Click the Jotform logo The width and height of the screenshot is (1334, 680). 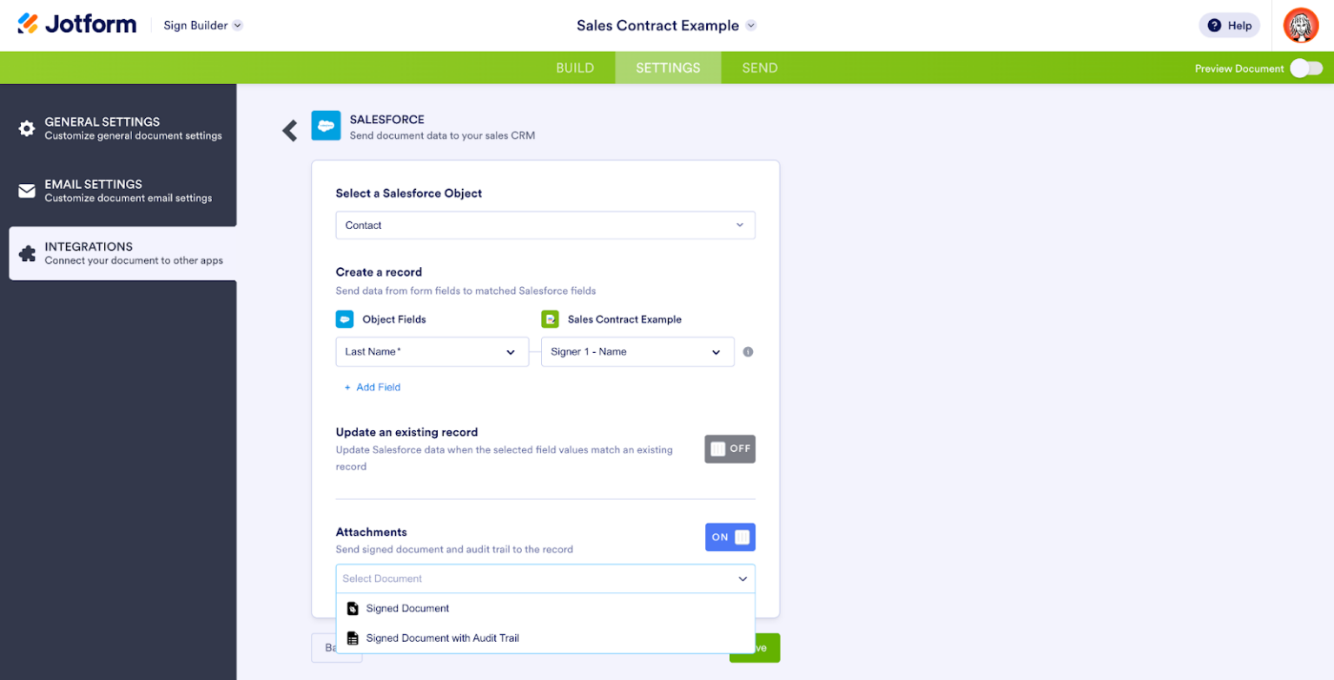tap(76, 23)
